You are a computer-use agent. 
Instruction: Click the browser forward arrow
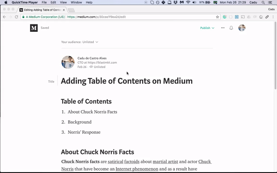(11, 17)
